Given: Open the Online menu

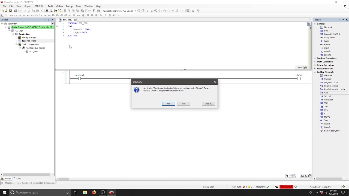Looking at the screenshot, I should pos(59,6).
